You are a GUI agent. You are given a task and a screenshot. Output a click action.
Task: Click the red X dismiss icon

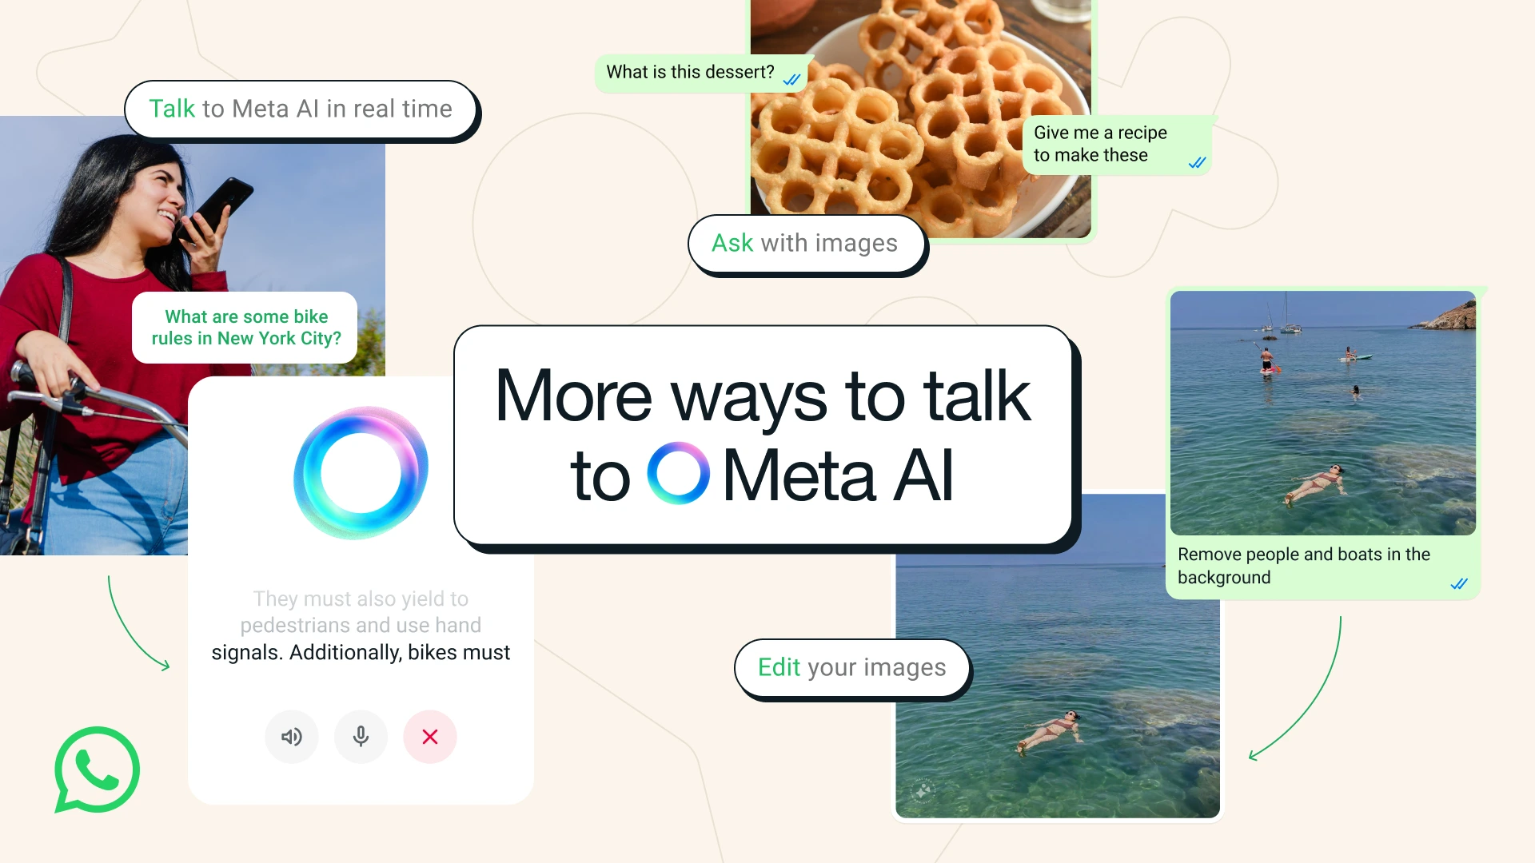tap(429, 737)
